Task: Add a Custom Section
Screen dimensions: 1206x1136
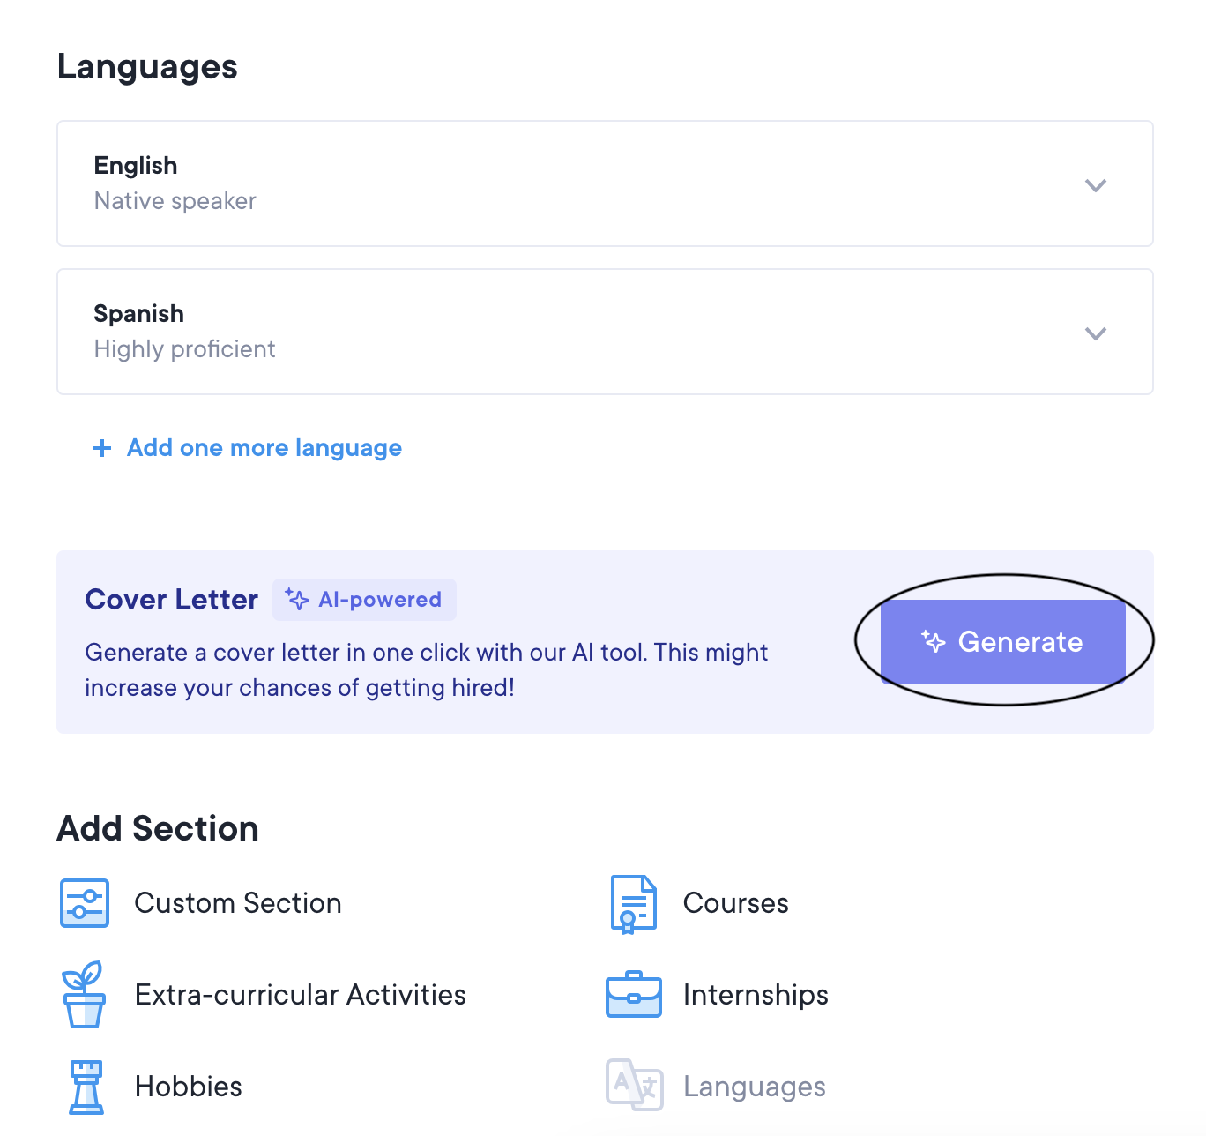Action: [237, 903]
